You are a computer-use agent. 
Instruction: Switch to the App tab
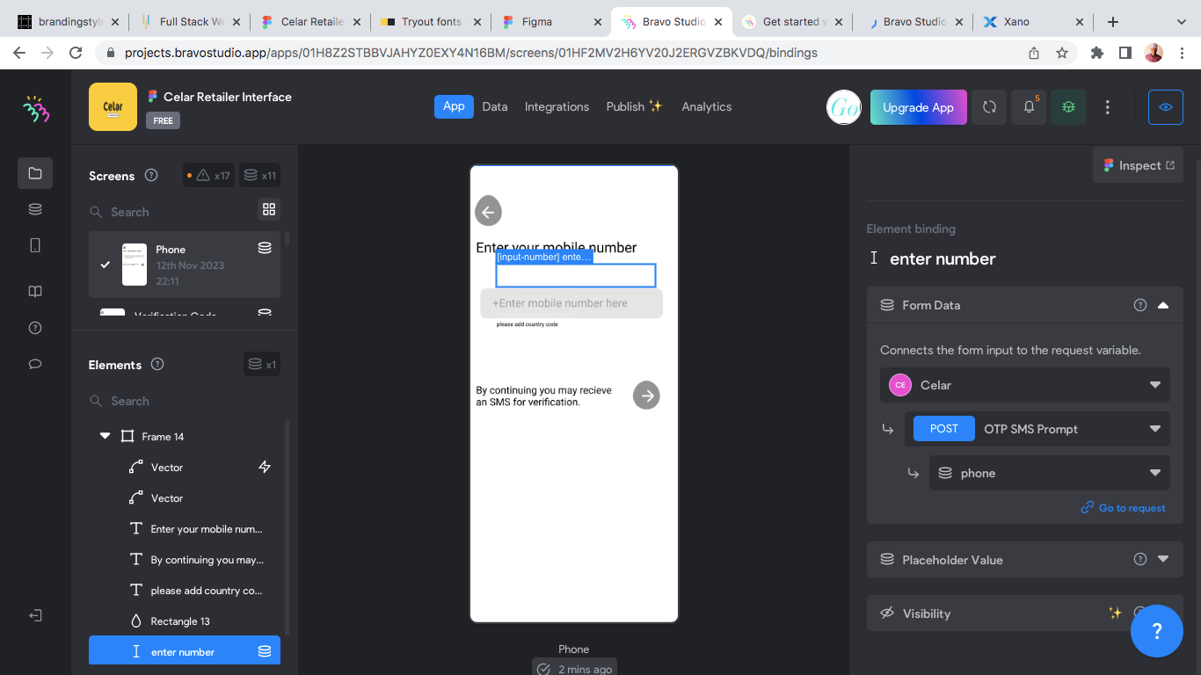[454, 106]
